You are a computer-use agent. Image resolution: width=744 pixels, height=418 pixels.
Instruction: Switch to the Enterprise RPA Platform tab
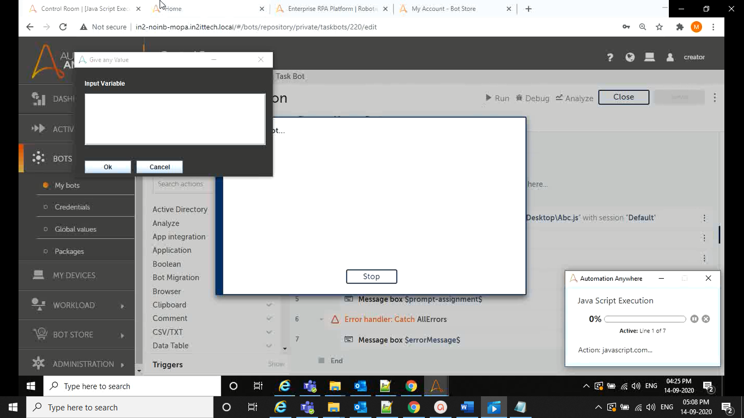coord(332,9)
